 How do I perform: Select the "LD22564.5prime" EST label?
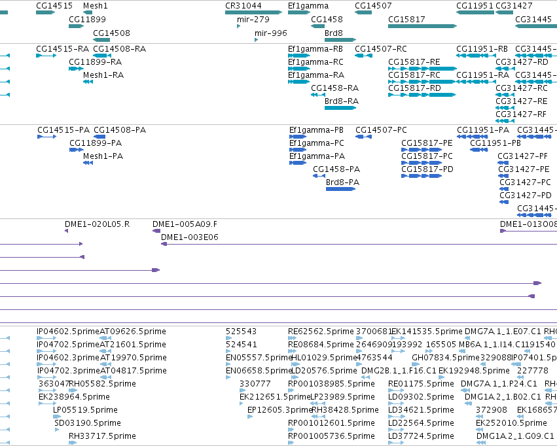[x=422, y=423]
